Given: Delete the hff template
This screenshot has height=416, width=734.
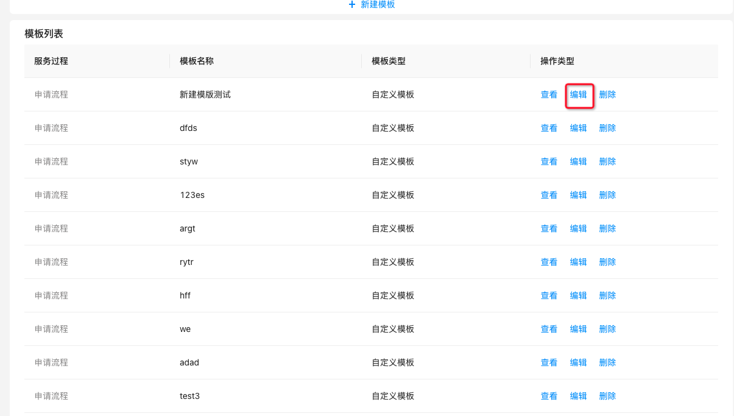Looking at the screenshot, I should tap(607, 295).
